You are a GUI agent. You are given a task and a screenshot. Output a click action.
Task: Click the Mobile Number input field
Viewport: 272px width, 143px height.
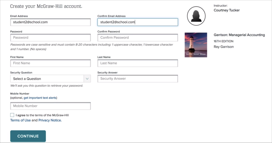point(51,106)
